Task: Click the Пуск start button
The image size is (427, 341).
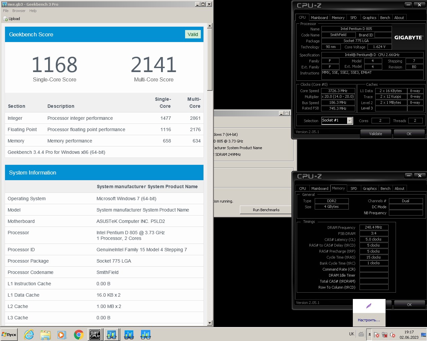Action: coord(9,334)
